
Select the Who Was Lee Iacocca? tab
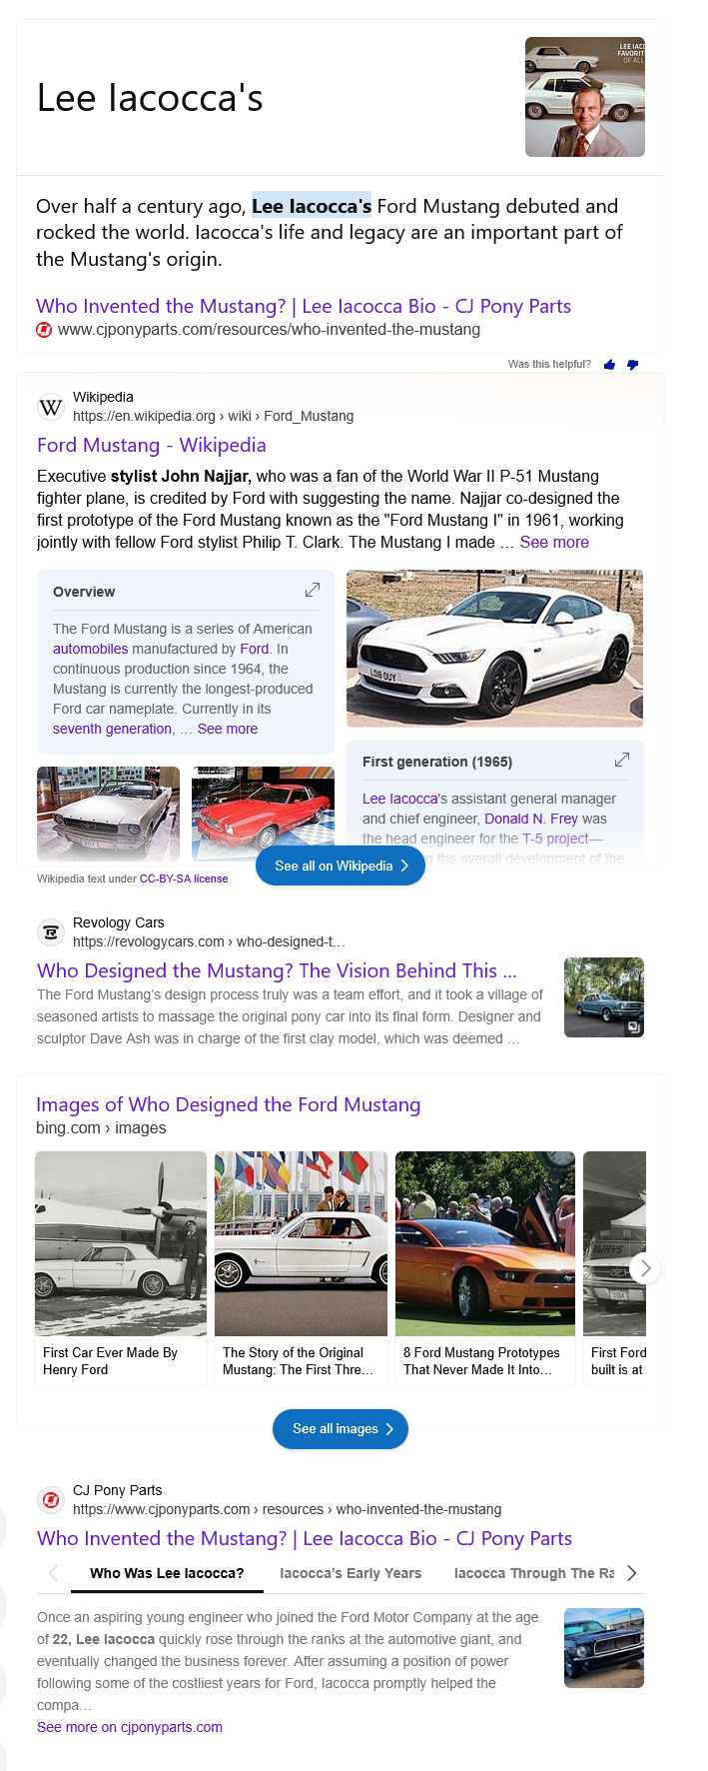[x=167, y=1573]
